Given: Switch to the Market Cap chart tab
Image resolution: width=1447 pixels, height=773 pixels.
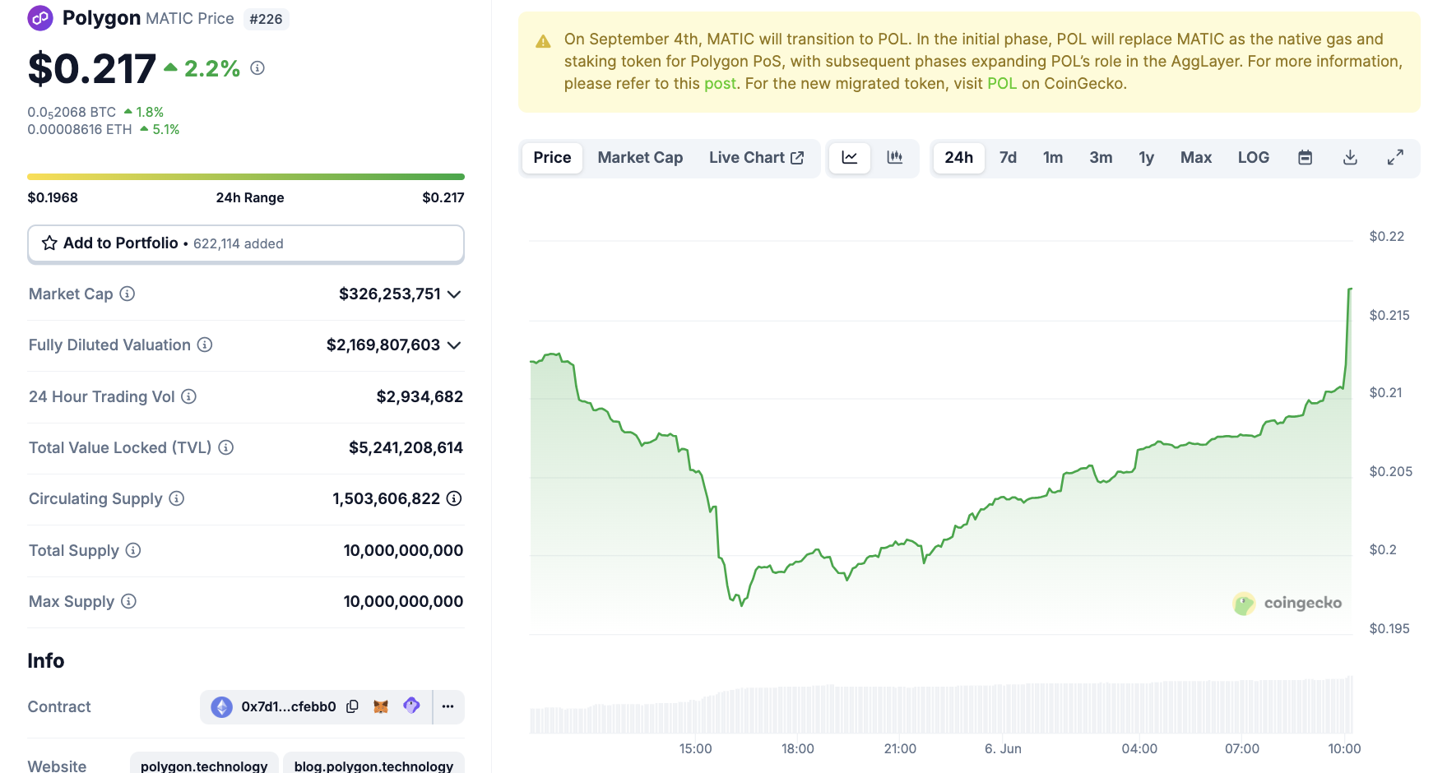Looking at the screenshot, I should click(640, 158).
